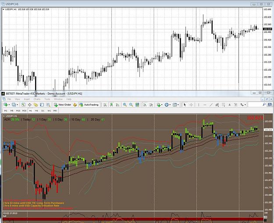Pick the equidistant channel tool
274x223 pixels.
click(x=217, y=105)
